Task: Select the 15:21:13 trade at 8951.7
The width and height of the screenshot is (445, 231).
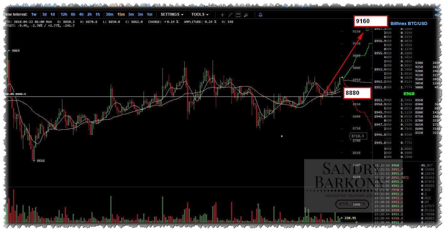Action: (405, 169)
